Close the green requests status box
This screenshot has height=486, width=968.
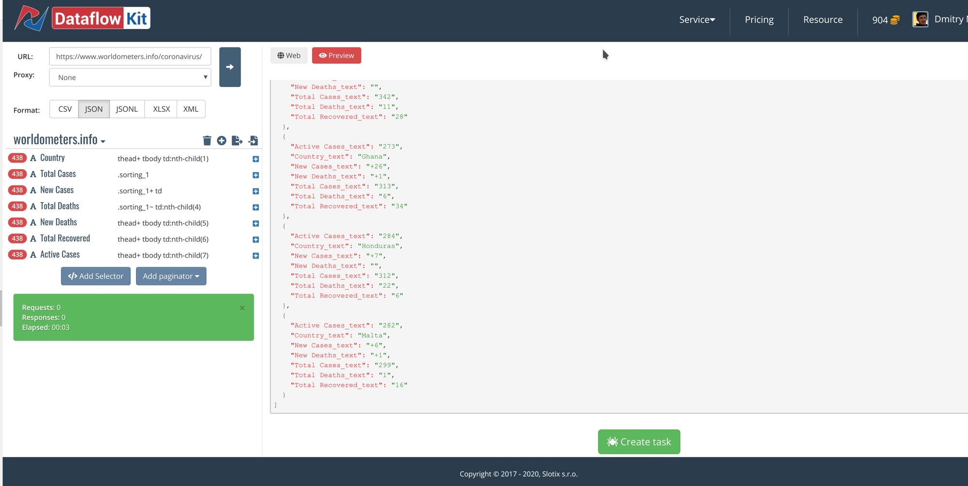click(x=242, y=308)
